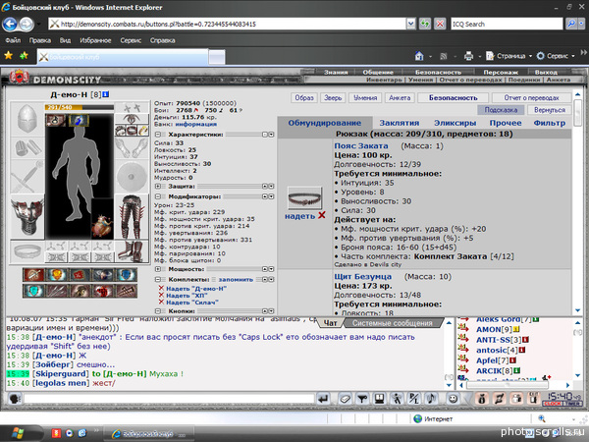Click the user AMON[9] in list
The width and height of the screenshot is (589, 442).
pos(494,330)
